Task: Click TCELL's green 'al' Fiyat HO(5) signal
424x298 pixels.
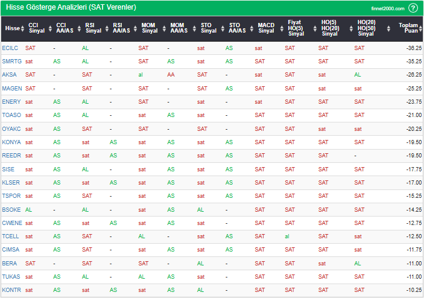Action: [x=287, y=236]
